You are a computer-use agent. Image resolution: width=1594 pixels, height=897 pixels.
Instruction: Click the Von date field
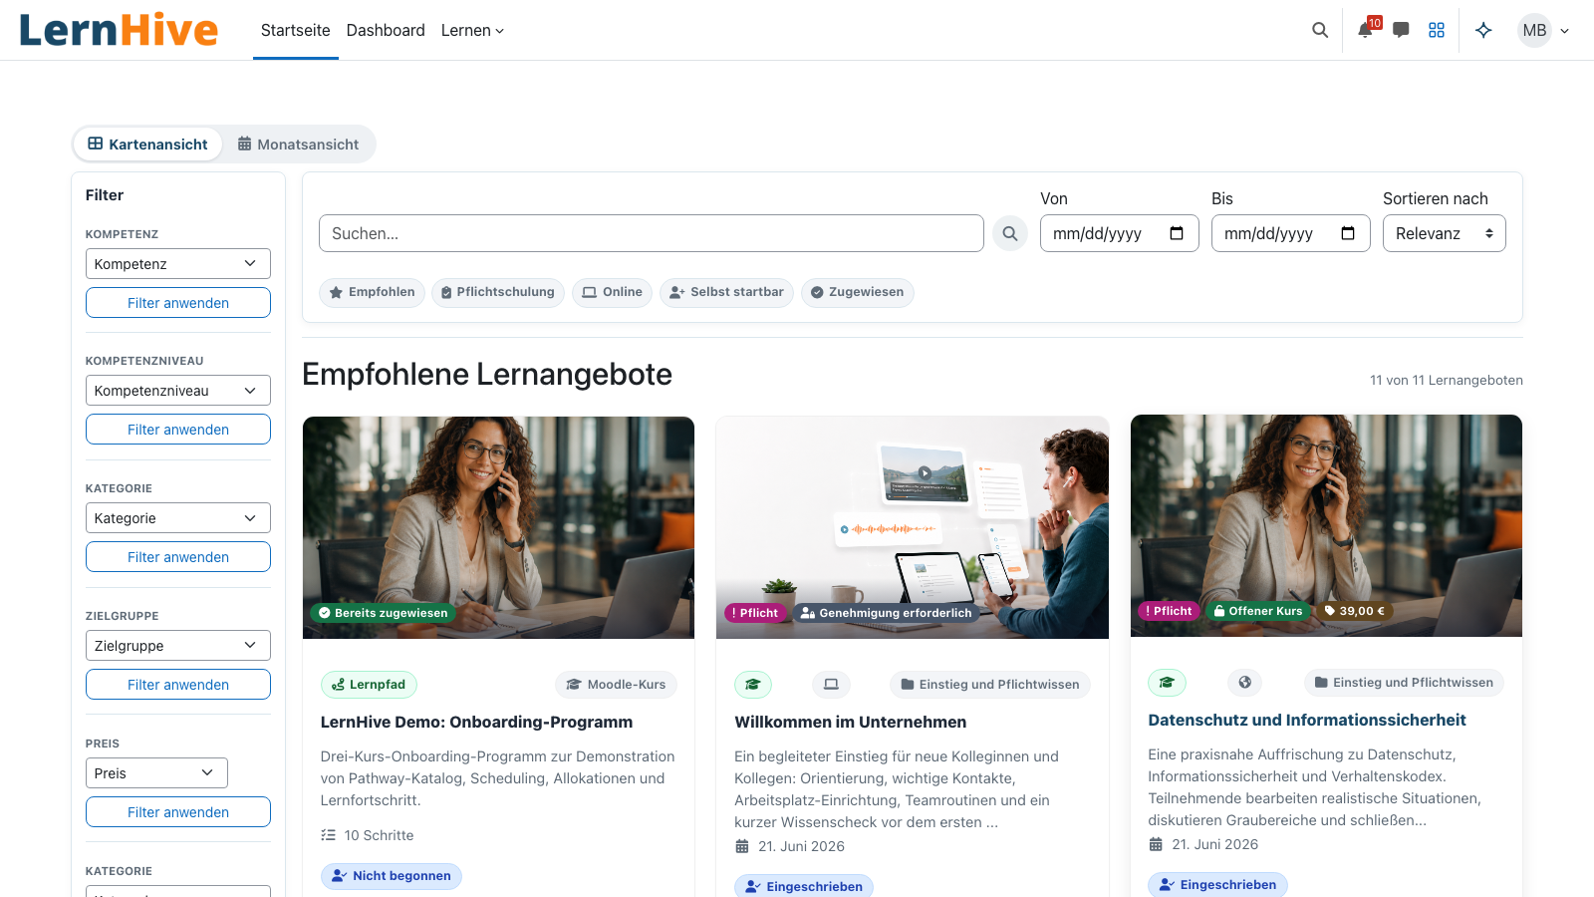1120,233
